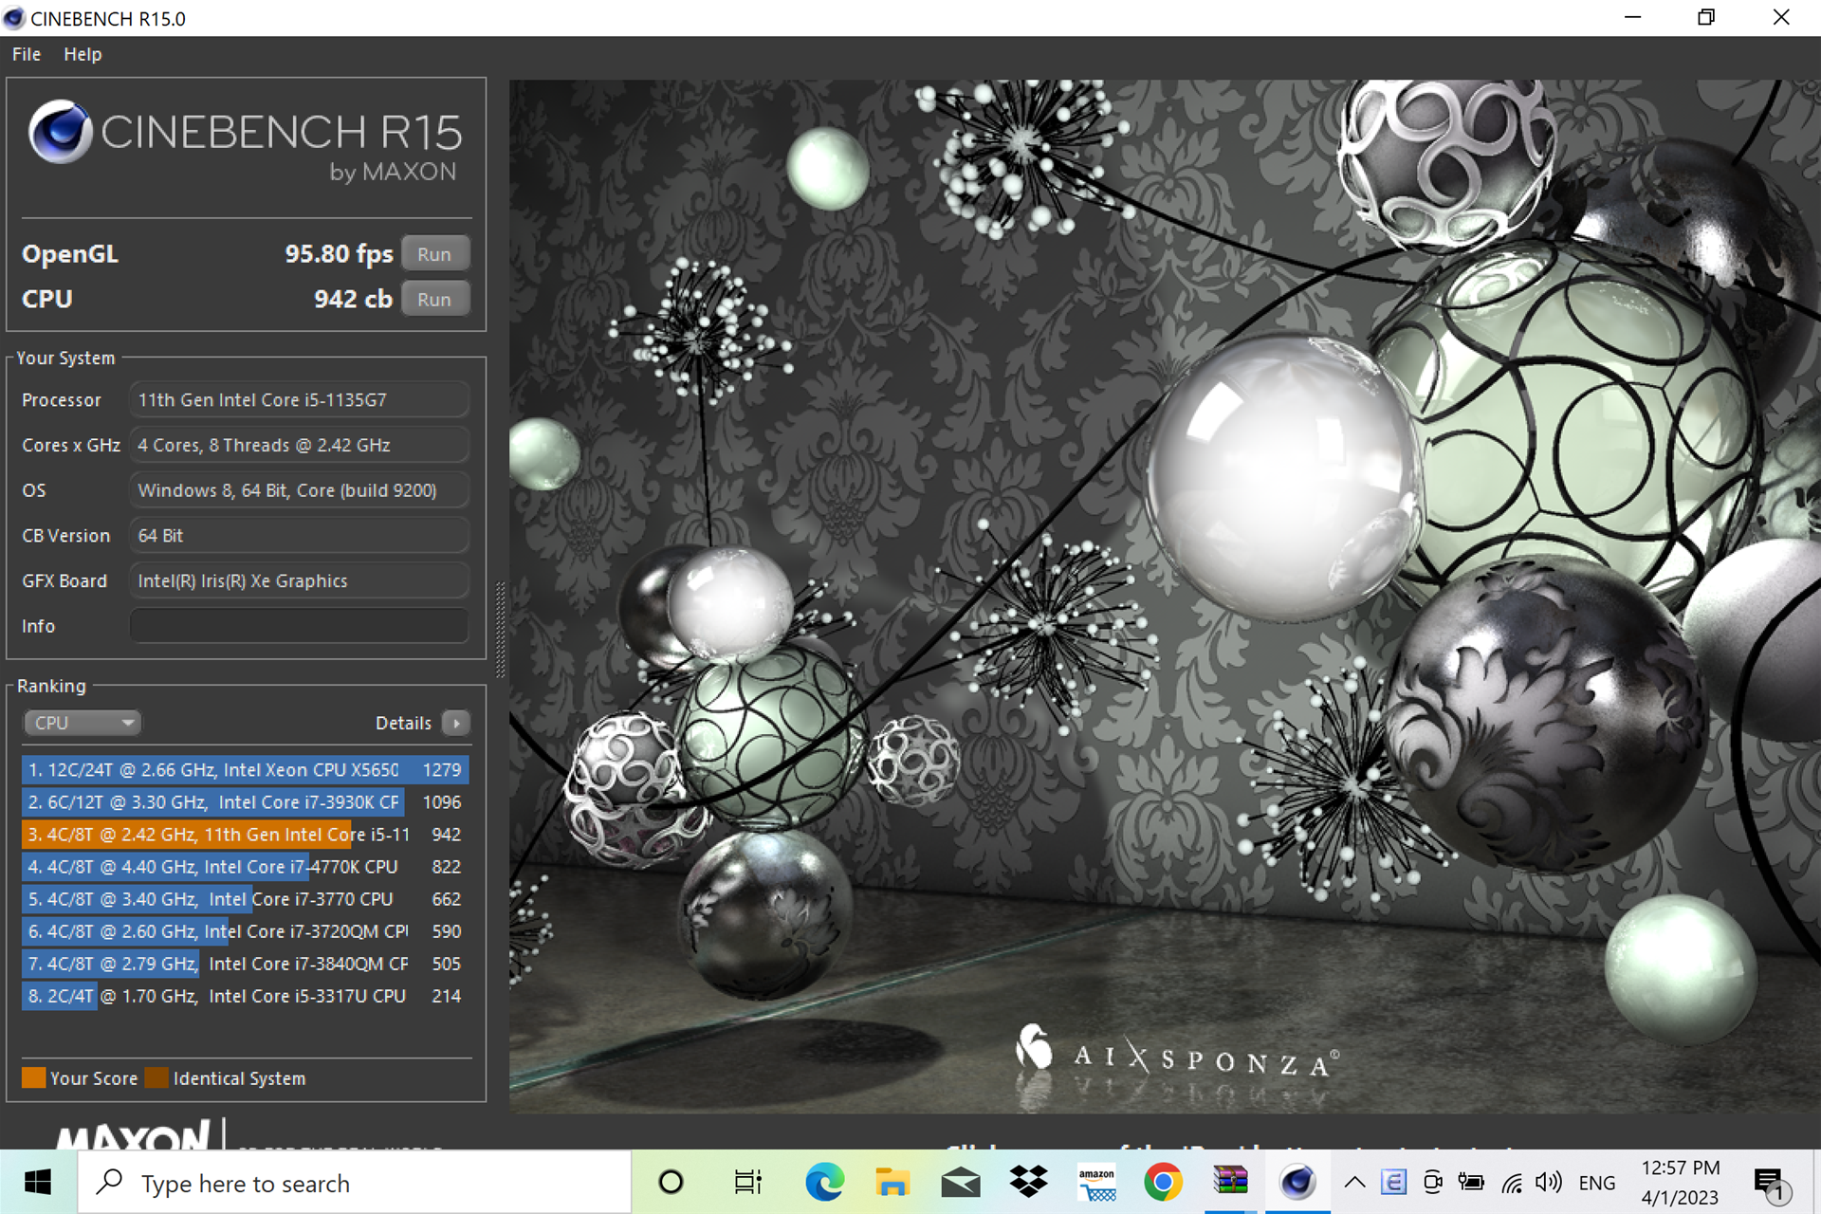The width and height of the screenshot is (1821, 1214).
Task: Open Cortana from the taskbar
Action: tap(671, 1183)
